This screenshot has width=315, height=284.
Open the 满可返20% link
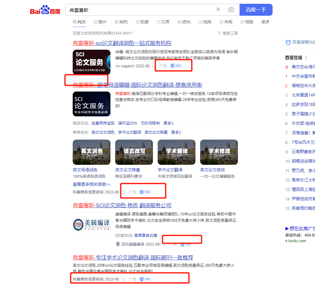(x=127, y=123)
